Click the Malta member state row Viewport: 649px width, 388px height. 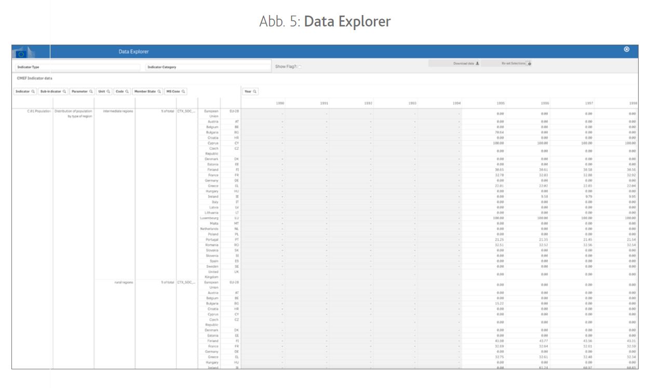click(214, 224)
